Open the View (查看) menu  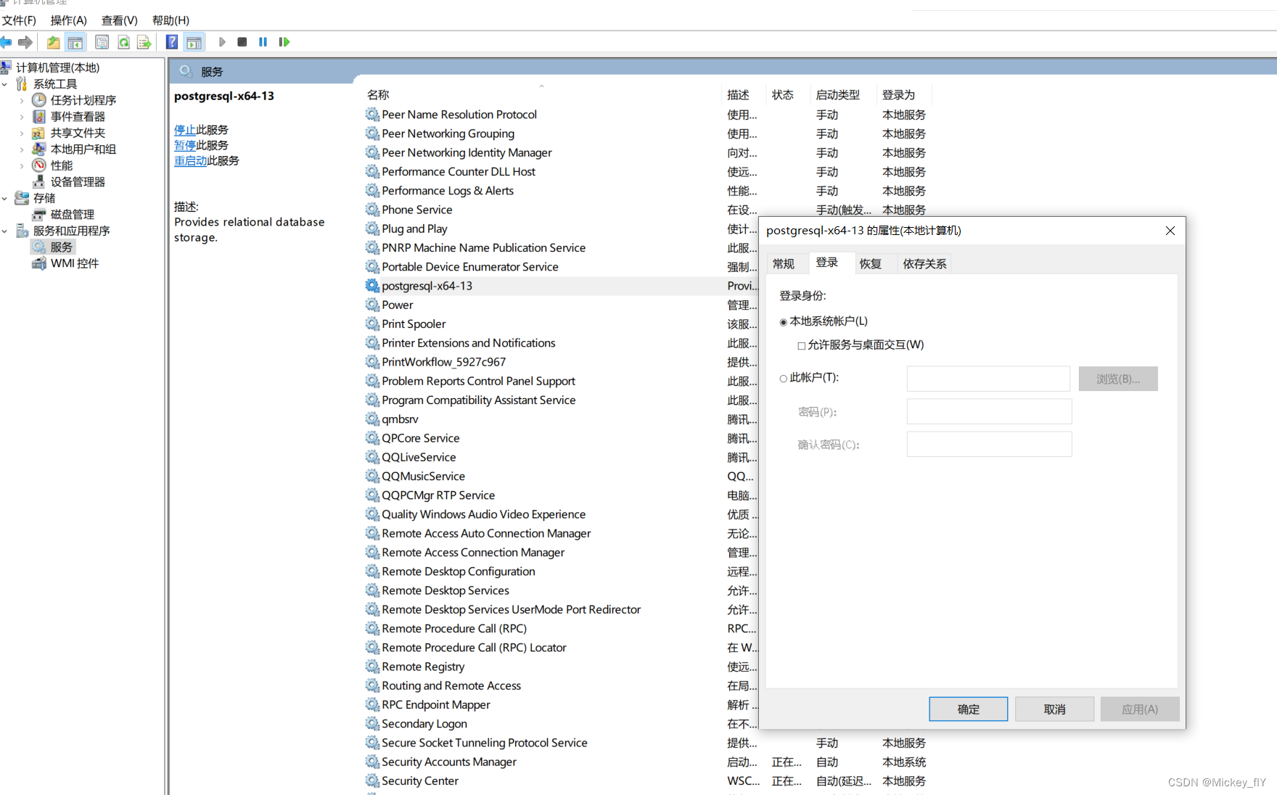pos(119,20)
